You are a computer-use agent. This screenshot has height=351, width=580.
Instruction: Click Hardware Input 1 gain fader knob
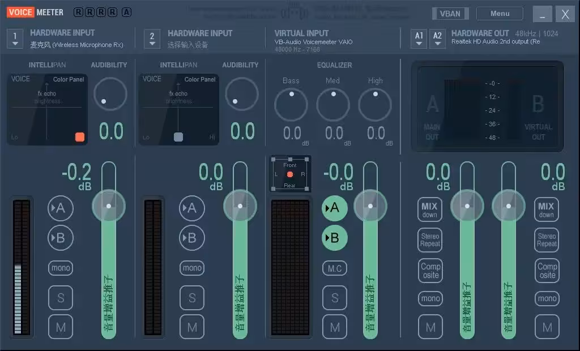click(x=109, y=206)
